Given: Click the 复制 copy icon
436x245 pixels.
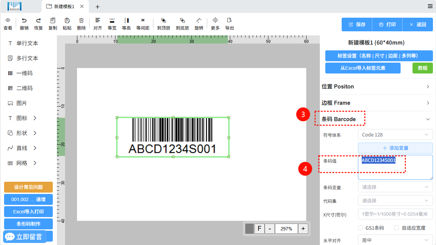Looking at the screenshot, I should pos(53,20).
